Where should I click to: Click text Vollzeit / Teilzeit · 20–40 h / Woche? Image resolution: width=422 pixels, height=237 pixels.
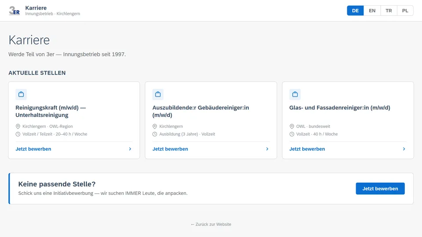tap(55, 134)
